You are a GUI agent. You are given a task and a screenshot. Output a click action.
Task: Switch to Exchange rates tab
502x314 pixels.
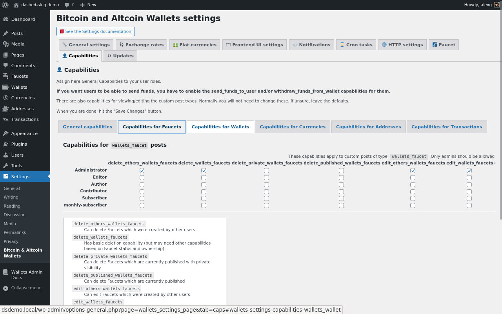coord(141,45)
